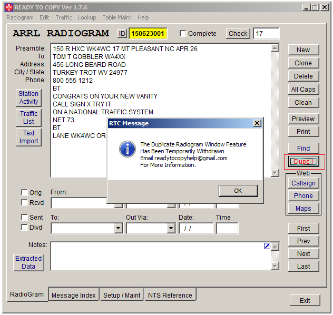
Task: Click OK in the RTC Message dialog
Action: point(238,191)
